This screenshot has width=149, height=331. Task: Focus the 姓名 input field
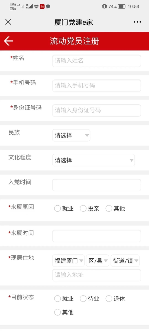click(x=97, y=61)
